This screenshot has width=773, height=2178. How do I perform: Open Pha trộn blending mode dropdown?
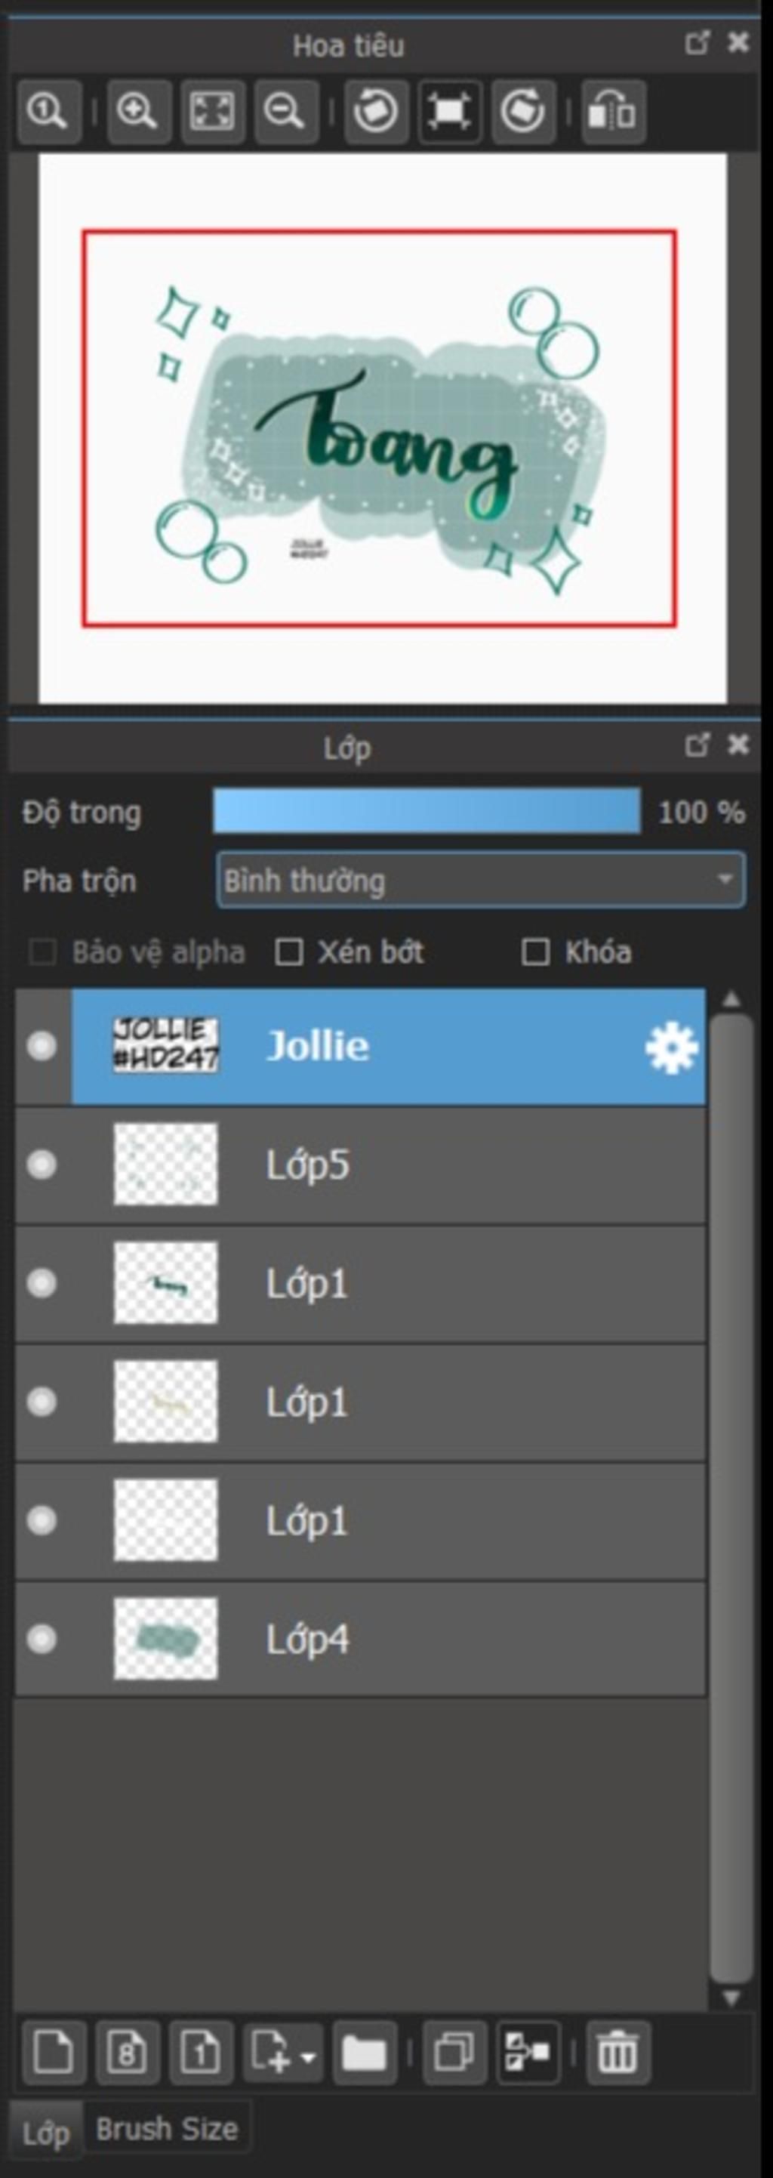(x=481, y=880)
